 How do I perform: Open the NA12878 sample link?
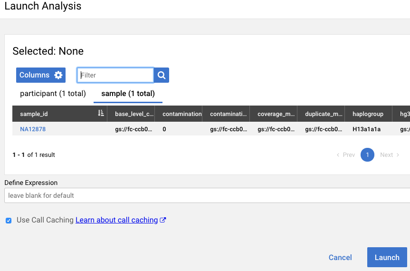point(33,129)
